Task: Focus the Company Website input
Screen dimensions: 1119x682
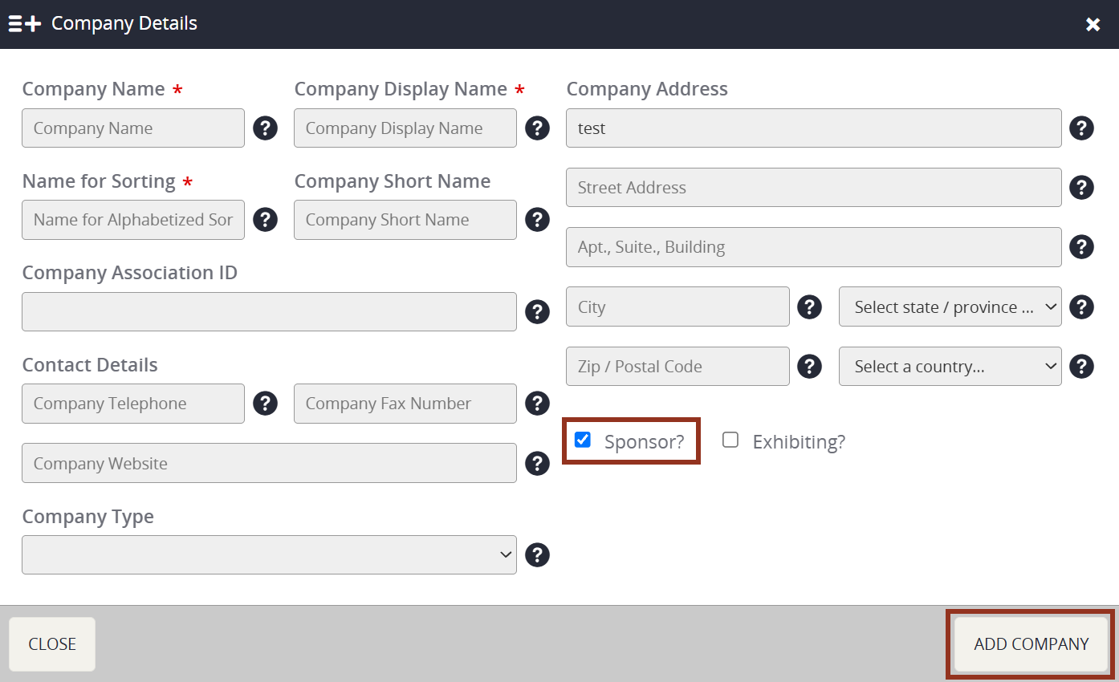Action: pyautogui.click(x=269, y=463)
